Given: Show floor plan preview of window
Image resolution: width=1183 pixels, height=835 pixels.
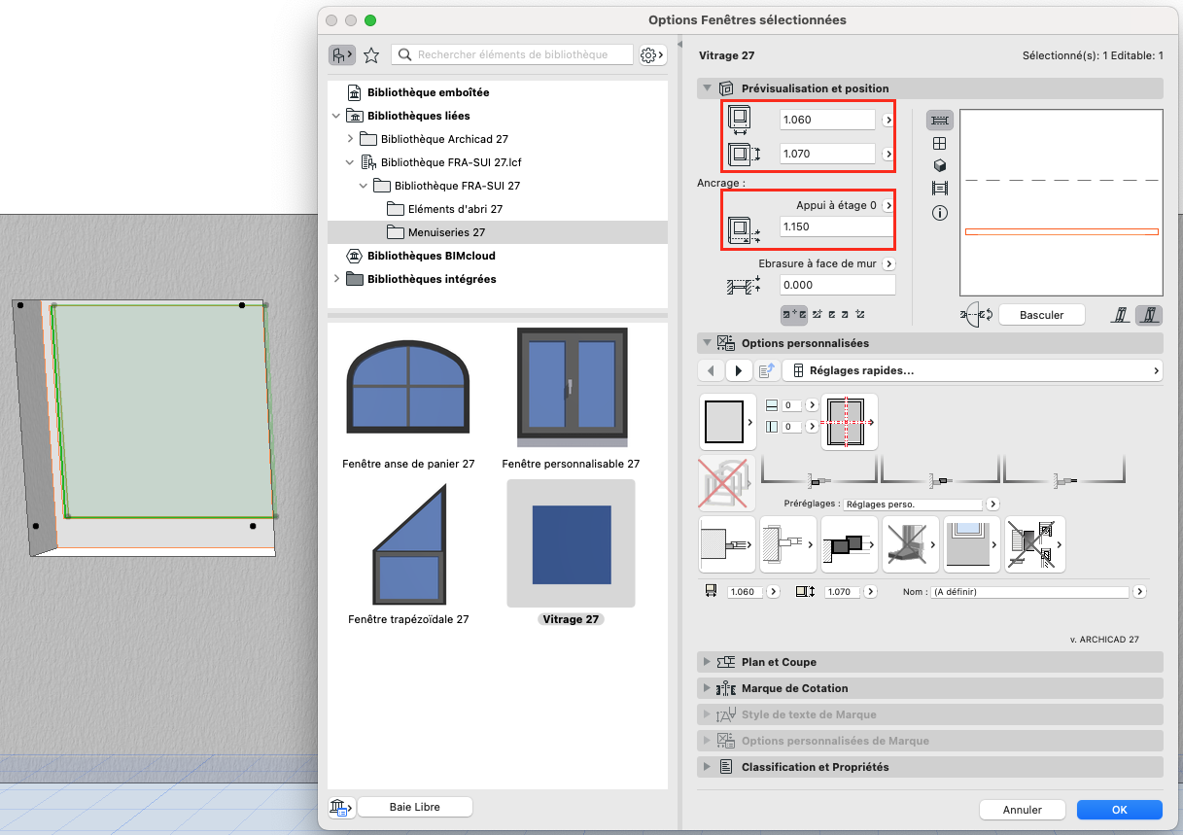Looking at the screenshot, I should point(939,121).
